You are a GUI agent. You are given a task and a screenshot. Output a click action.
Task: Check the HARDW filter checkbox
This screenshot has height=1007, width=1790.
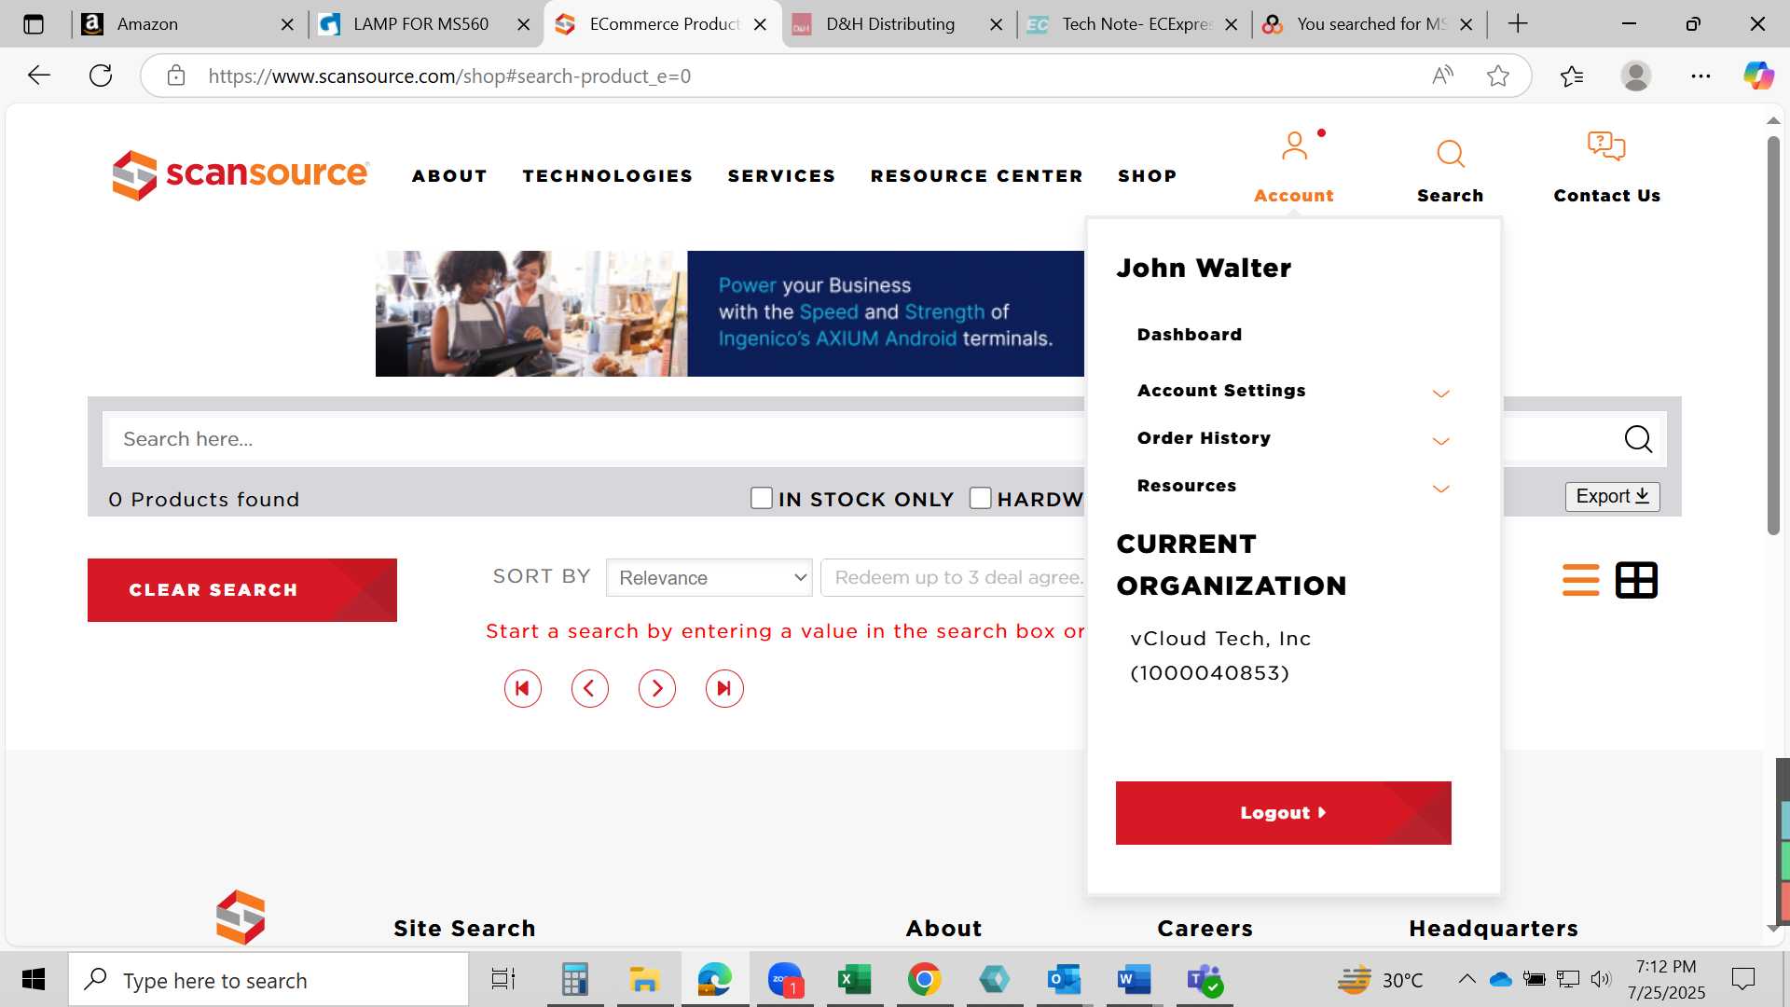[980, 499]
